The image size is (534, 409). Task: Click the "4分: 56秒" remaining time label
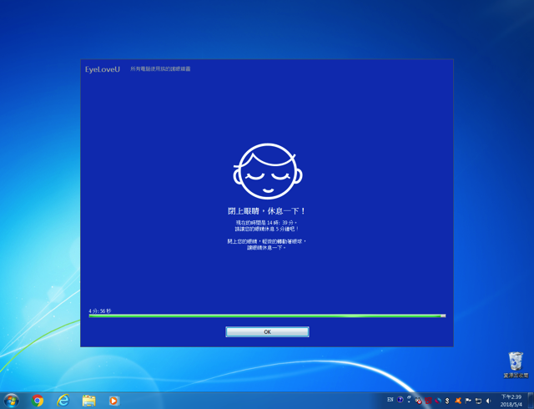click(100, 311)
